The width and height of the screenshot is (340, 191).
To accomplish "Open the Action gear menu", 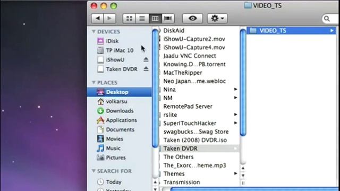I will coord(217,19).
